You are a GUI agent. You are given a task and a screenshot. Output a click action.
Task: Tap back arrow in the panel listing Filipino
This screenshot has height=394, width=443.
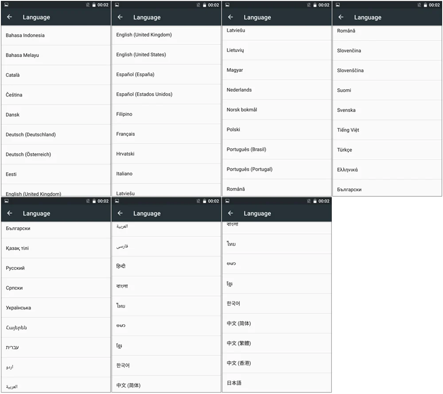(120, 17)
